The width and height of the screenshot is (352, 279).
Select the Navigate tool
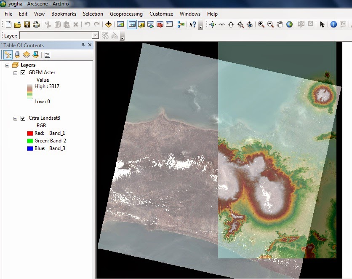tap(212, 24)
